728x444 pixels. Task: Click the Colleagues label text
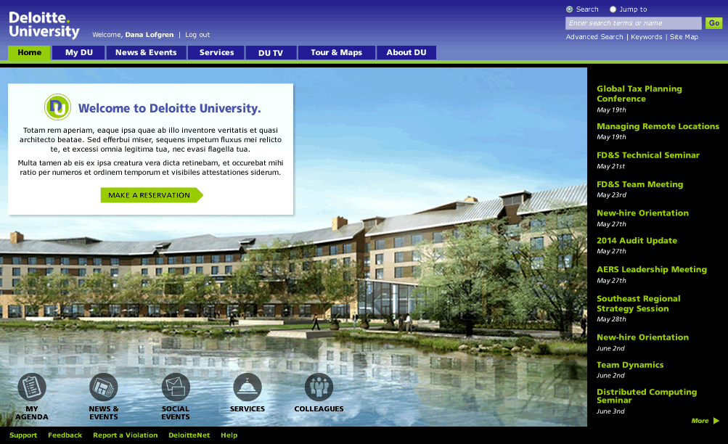point(319,408)
